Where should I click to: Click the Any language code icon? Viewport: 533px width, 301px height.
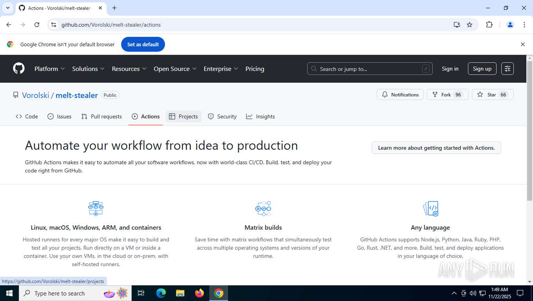click(x=430, y=209)
